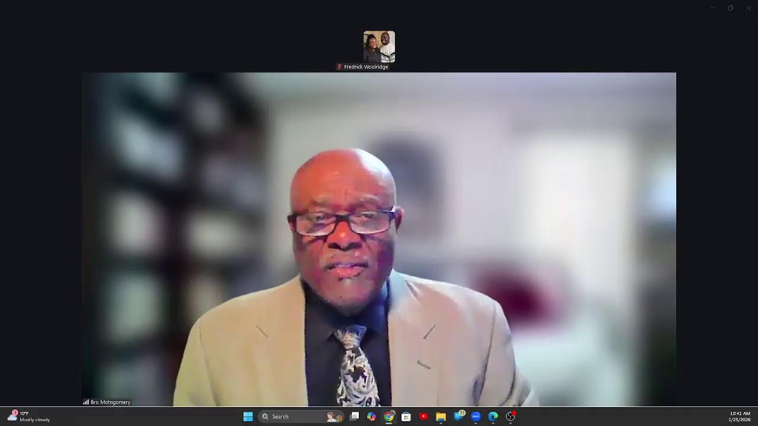The height and width of the screenshot is (426, 758).
Task: Click the Bro Montgomery name label
Action: point(110,402)
